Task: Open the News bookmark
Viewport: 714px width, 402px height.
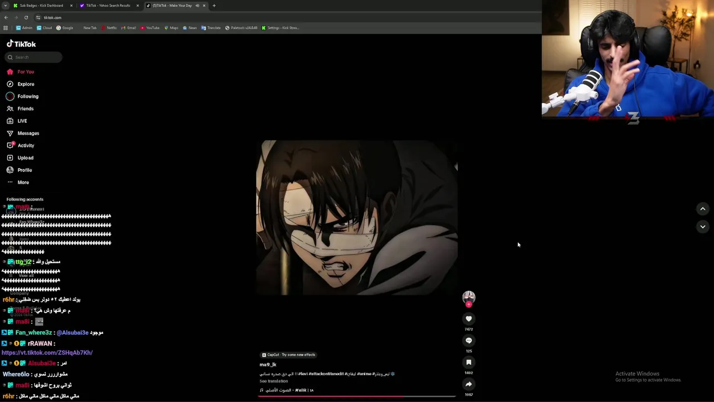Action: click(190, 28)
